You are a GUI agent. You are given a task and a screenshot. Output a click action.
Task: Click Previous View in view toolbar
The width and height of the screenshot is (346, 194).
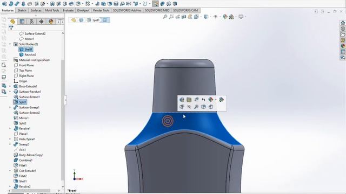click(177, 17)
